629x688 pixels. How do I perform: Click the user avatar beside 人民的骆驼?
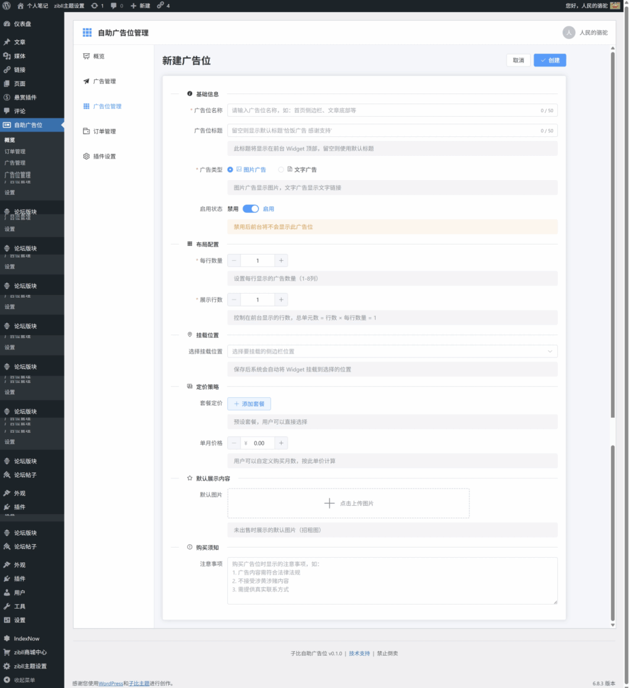pos(569,32)
